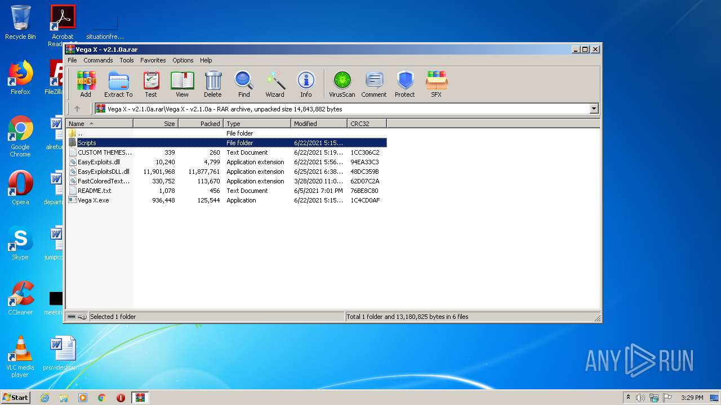Open VLC media player shortcut
The width and height of the screenshot is (721, 405).
[20, 357]
